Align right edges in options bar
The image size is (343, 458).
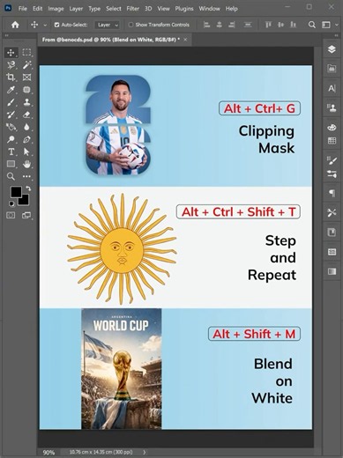[232, 25]
